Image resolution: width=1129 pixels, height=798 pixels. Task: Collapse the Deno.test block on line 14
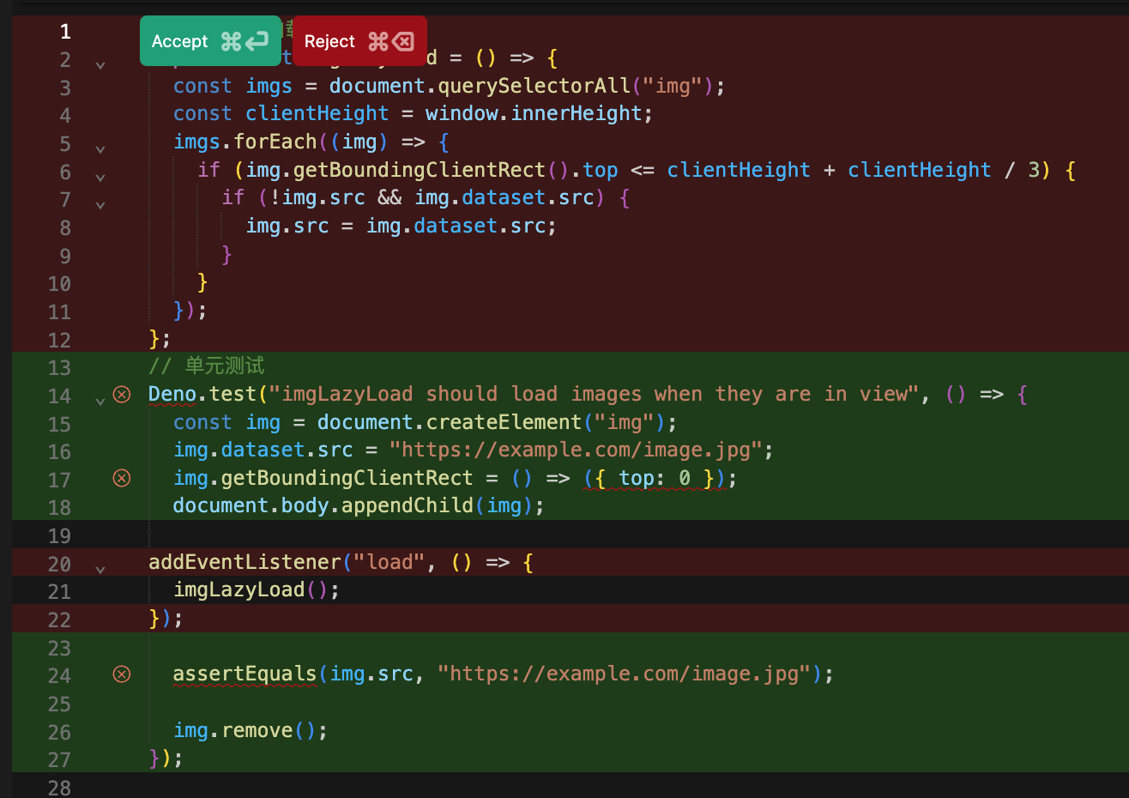100,401
